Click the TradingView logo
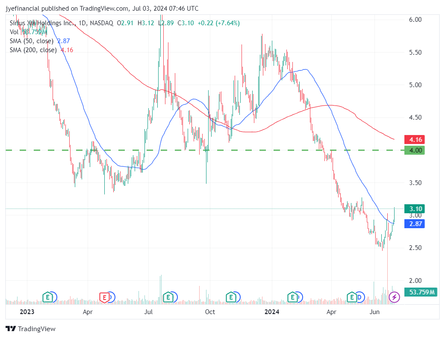This screenshot has height=338, width=445. (11, 329)
